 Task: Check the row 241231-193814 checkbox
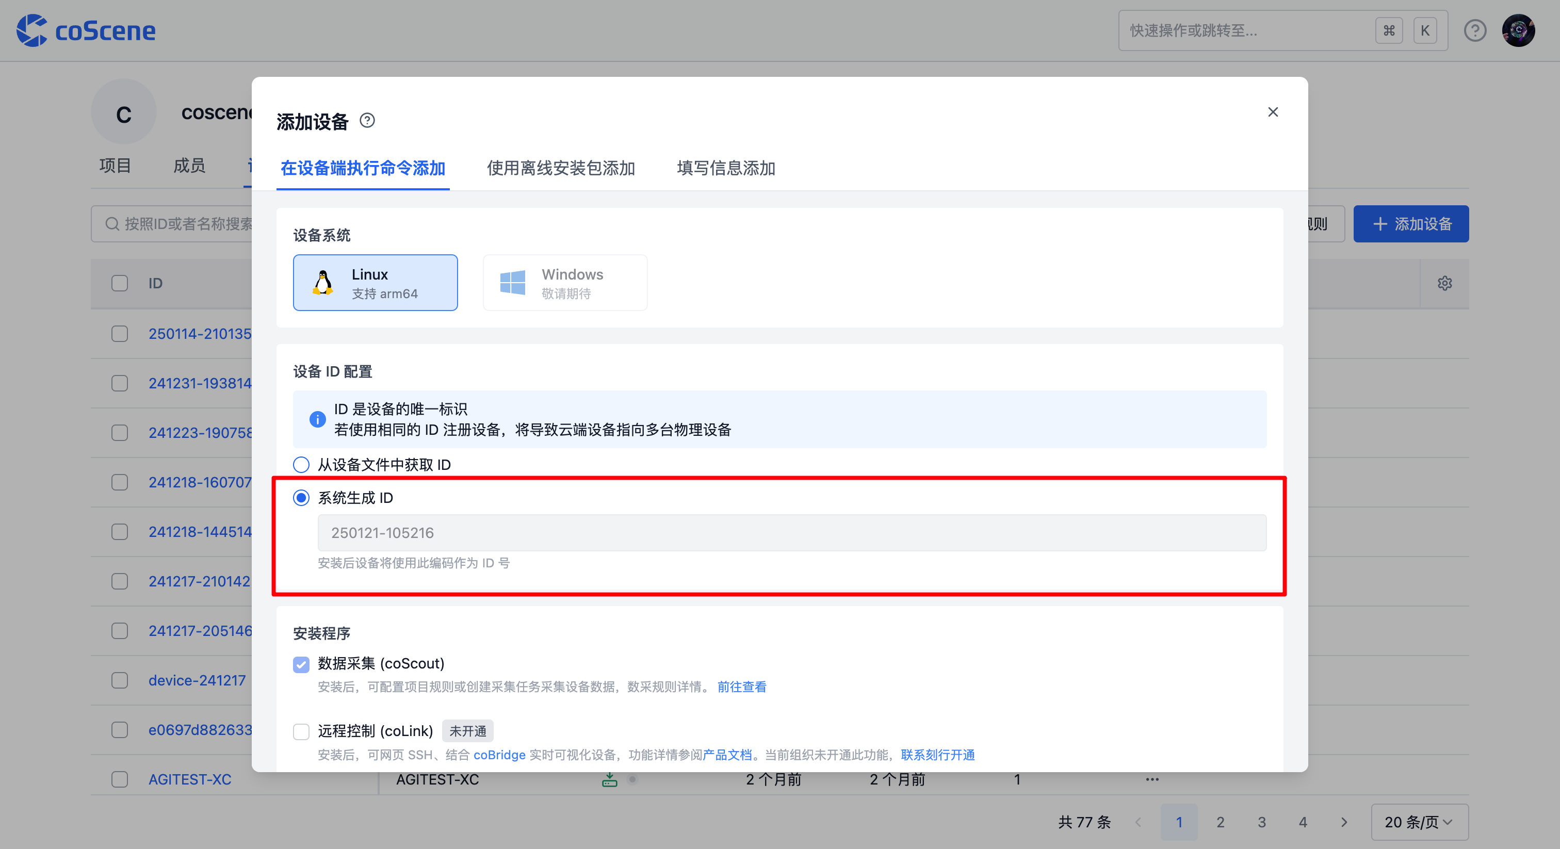pyautogui.click(x=120, y=383)
